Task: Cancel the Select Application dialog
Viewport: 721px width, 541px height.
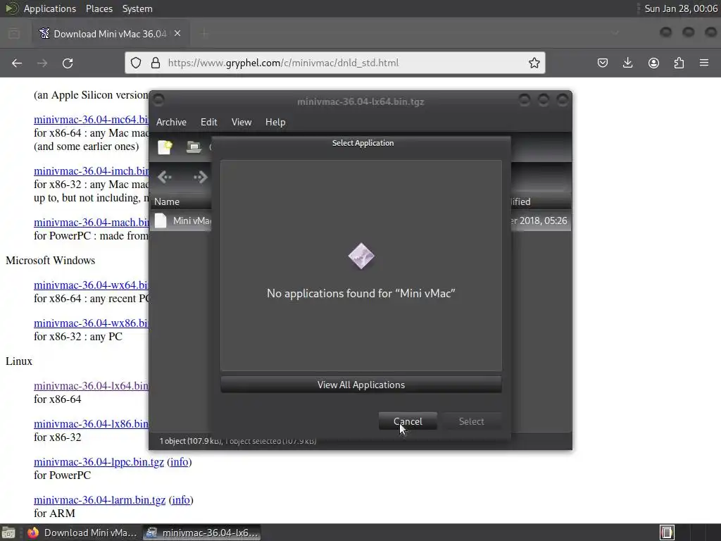Action: point(408,421)
